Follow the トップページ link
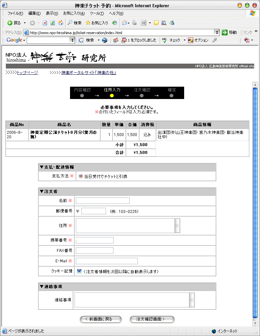Viewport: 260px width, 336px height. (x=28, y=72)
